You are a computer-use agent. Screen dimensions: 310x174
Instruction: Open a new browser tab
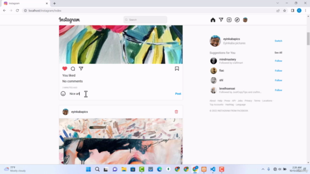pyautogui.click(x=54, y=3)
